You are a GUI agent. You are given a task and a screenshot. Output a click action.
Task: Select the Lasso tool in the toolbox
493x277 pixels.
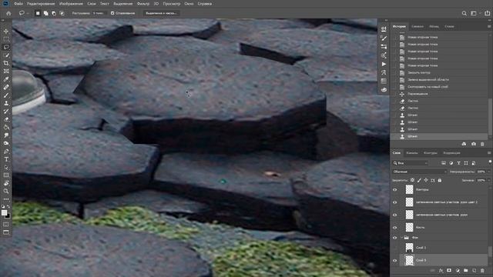click(6, 47)
